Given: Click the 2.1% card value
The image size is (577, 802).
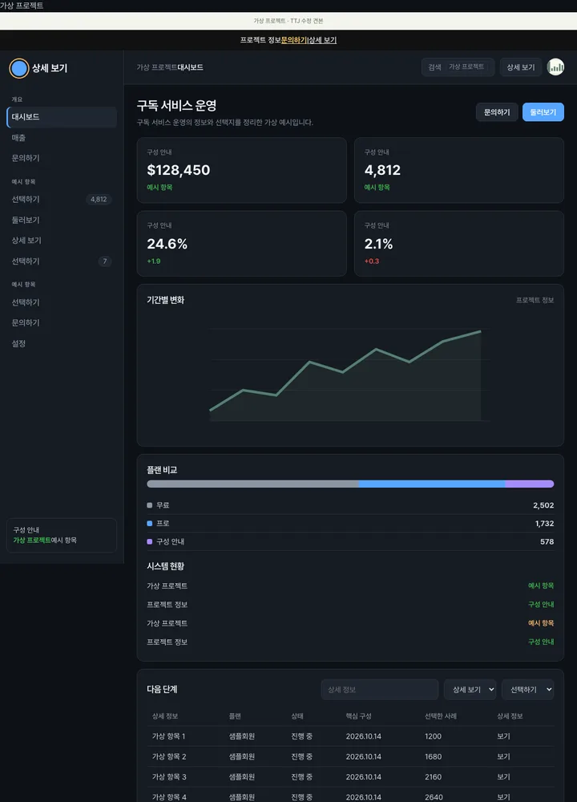Looking at the screenshot, I should 379,244.
